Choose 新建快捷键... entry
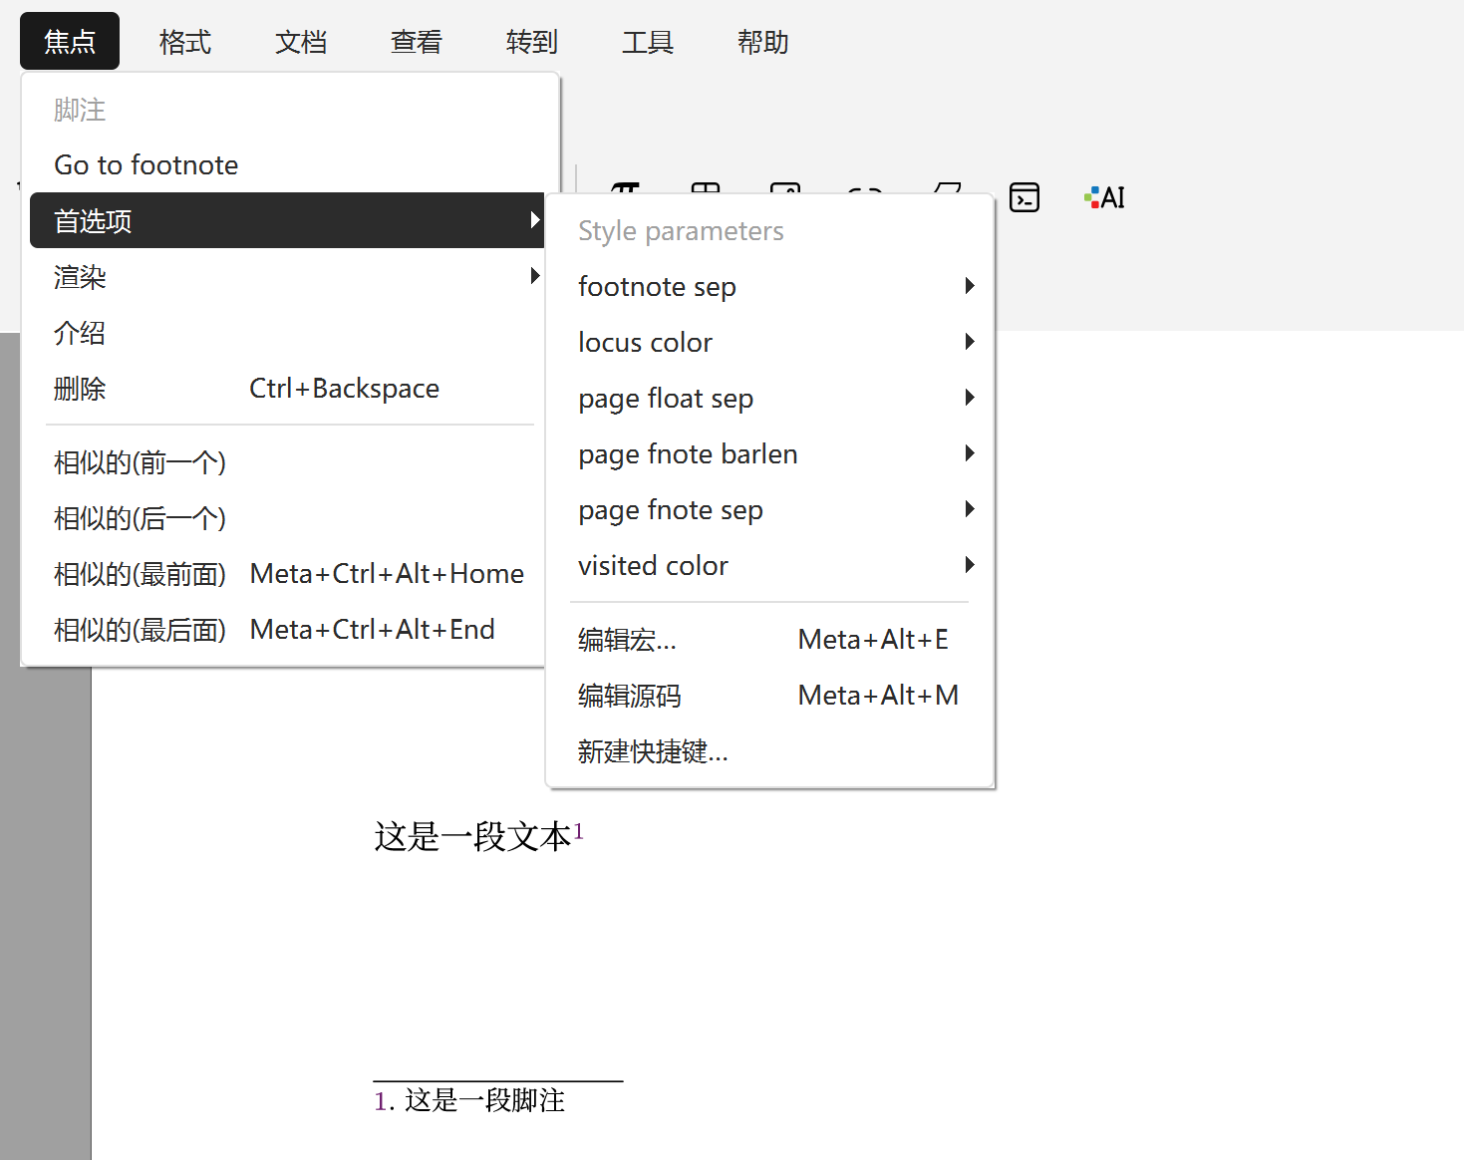Image resolution: width=1464 pixels, height=1160 pixels. pyautogui.click(x=653, y=751)
